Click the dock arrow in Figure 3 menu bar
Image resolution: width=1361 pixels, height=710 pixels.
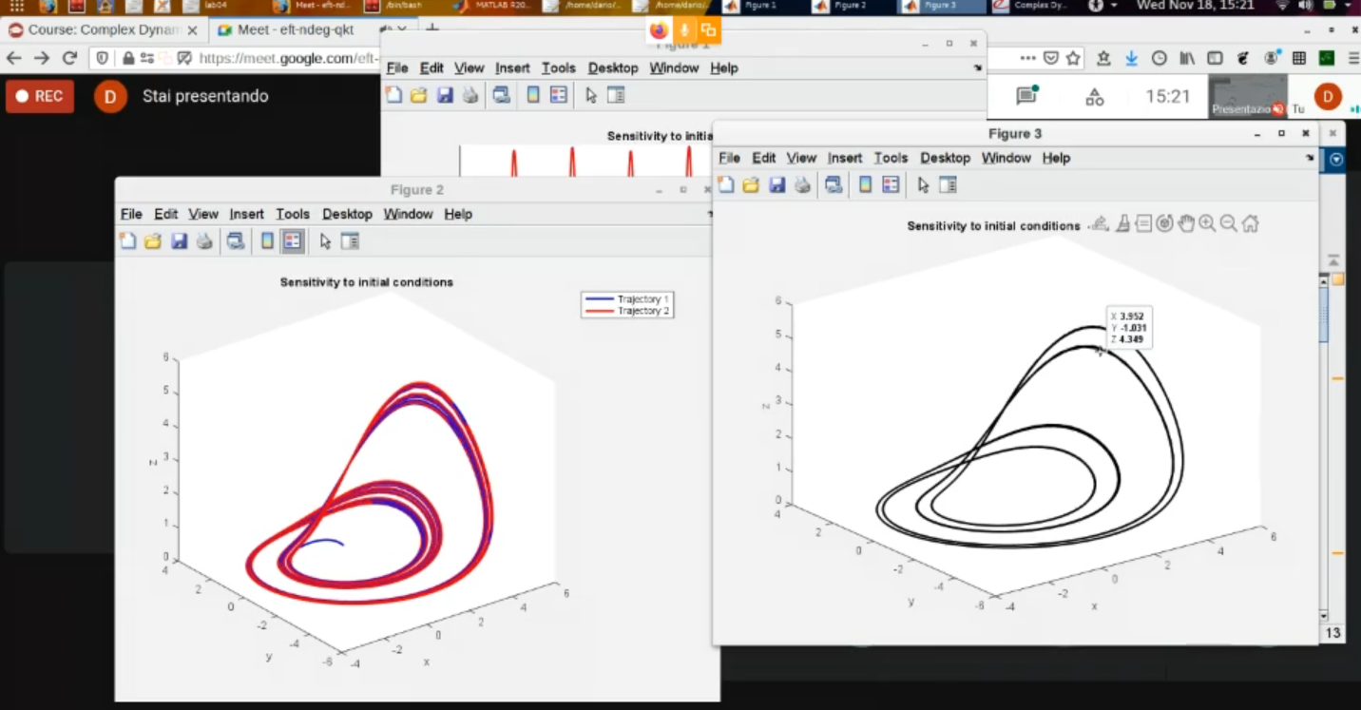click(x=1310, y=159)
